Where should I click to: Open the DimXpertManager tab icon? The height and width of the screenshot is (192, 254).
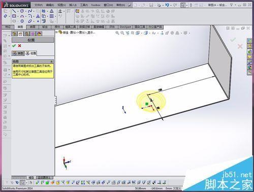click(33, 34)
